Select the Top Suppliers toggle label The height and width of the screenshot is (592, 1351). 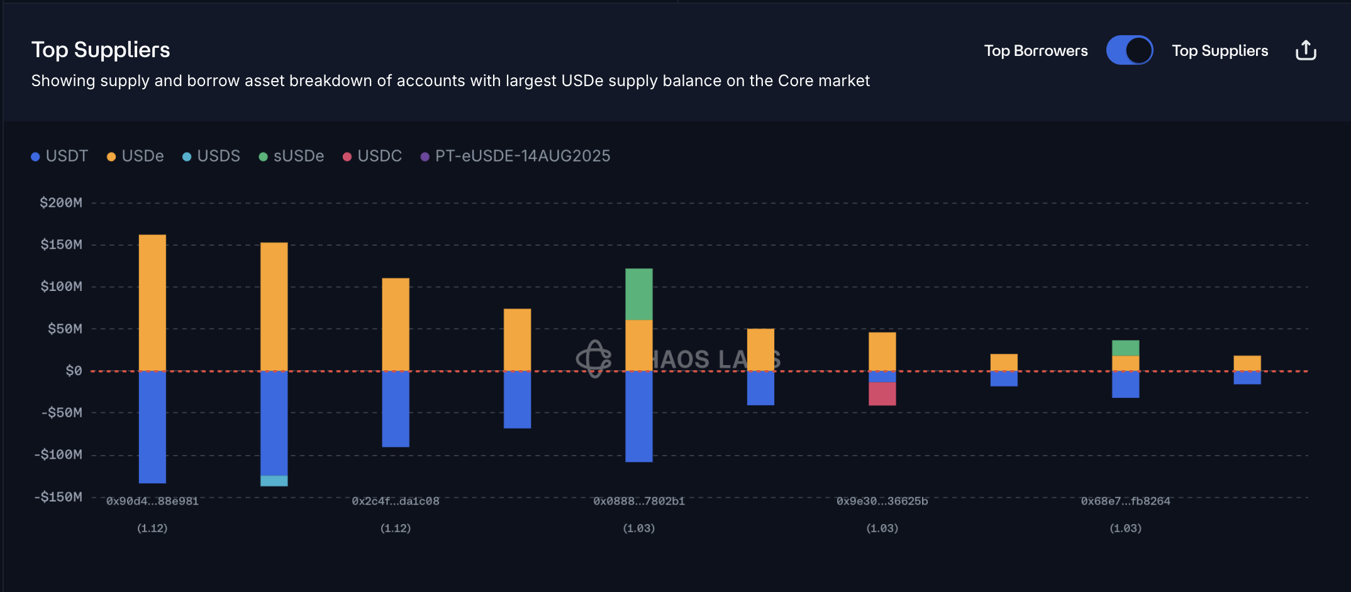1220,51
